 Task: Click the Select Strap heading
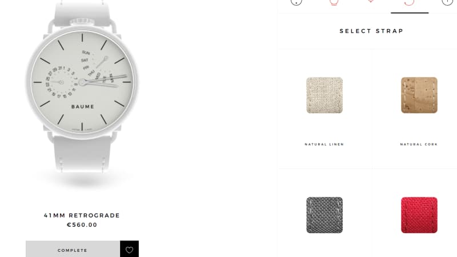tap(372, 31)
